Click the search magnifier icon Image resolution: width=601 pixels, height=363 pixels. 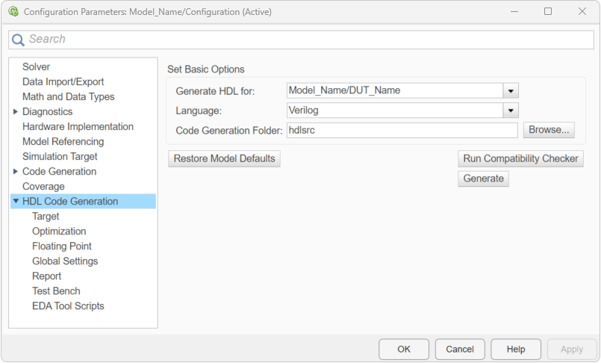tap(19, 40)
